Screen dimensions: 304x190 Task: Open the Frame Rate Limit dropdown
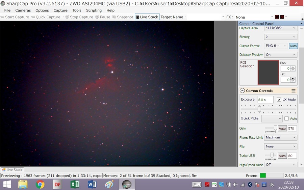click(281, 137)
